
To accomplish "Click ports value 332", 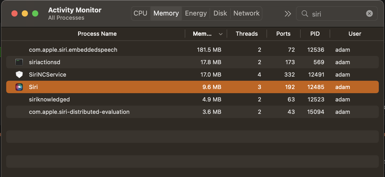I will [x=289, y=75].
